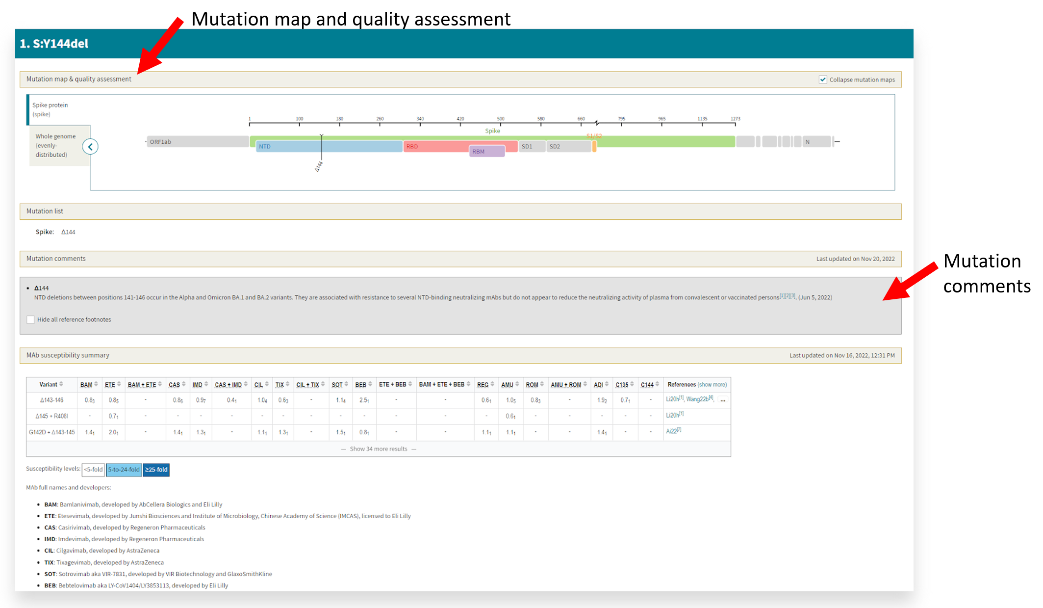Click the ≥25-fold susceptibility level swatch
The width and height of the screenshot is (1043, 608).
click(156, 470)
